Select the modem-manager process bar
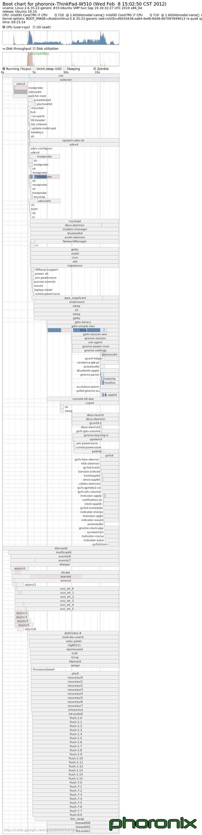Image resolution: width=202 pixels, height=835 pixels. point(75,229)
